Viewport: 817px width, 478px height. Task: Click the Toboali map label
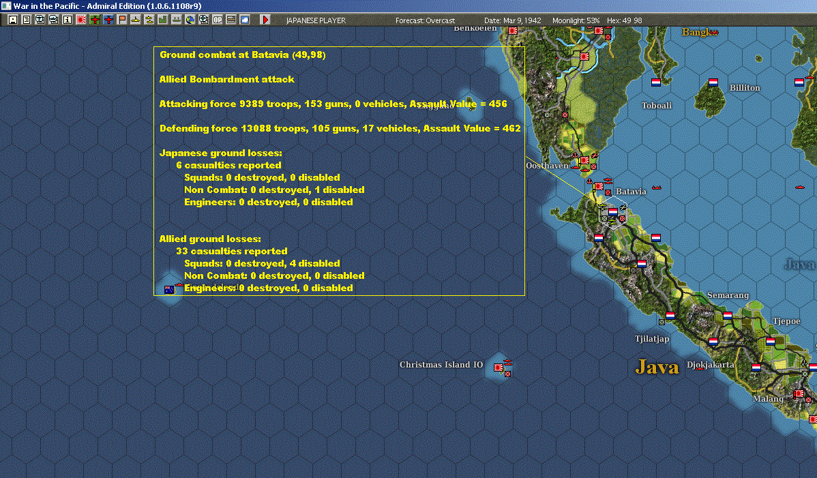coord(657,105)
